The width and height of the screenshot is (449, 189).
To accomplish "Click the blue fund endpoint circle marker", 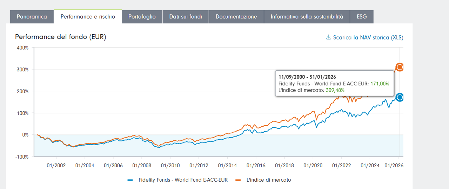I will [400, 97].
